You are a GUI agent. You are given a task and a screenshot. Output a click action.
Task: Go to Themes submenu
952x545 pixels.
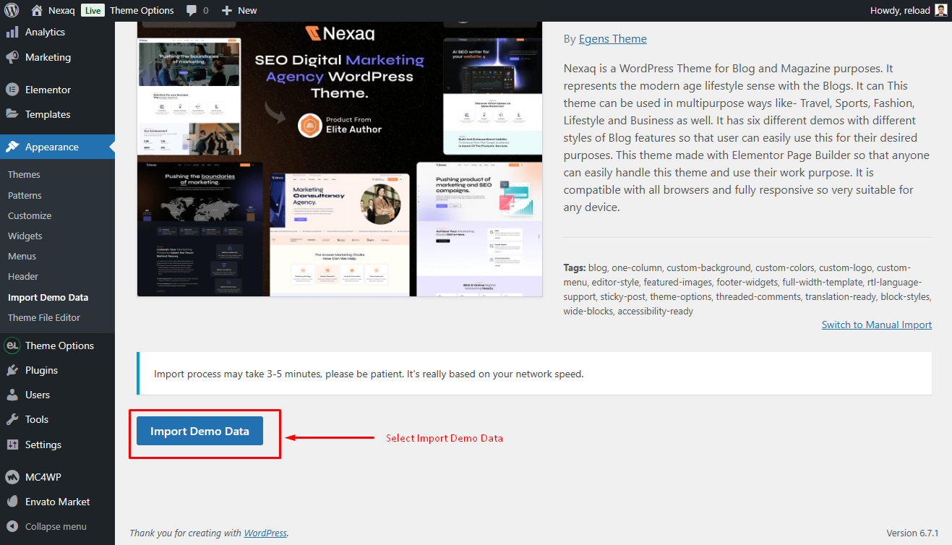coord(24,175)
